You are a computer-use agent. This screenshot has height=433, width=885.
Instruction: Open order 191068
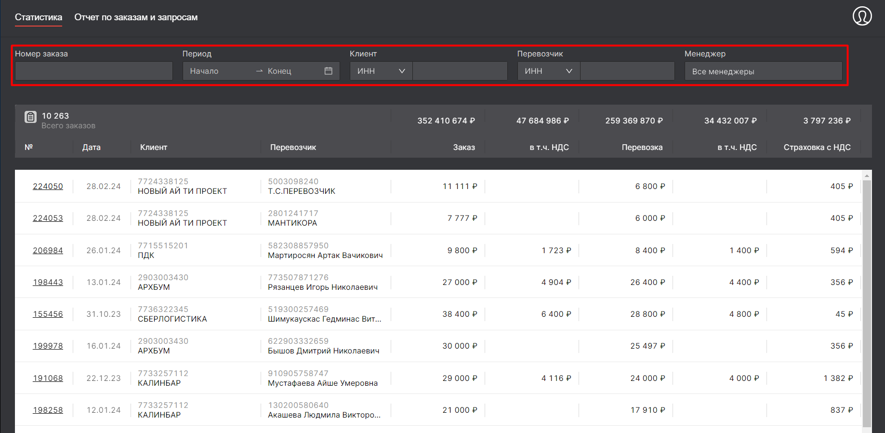point(48,378)
